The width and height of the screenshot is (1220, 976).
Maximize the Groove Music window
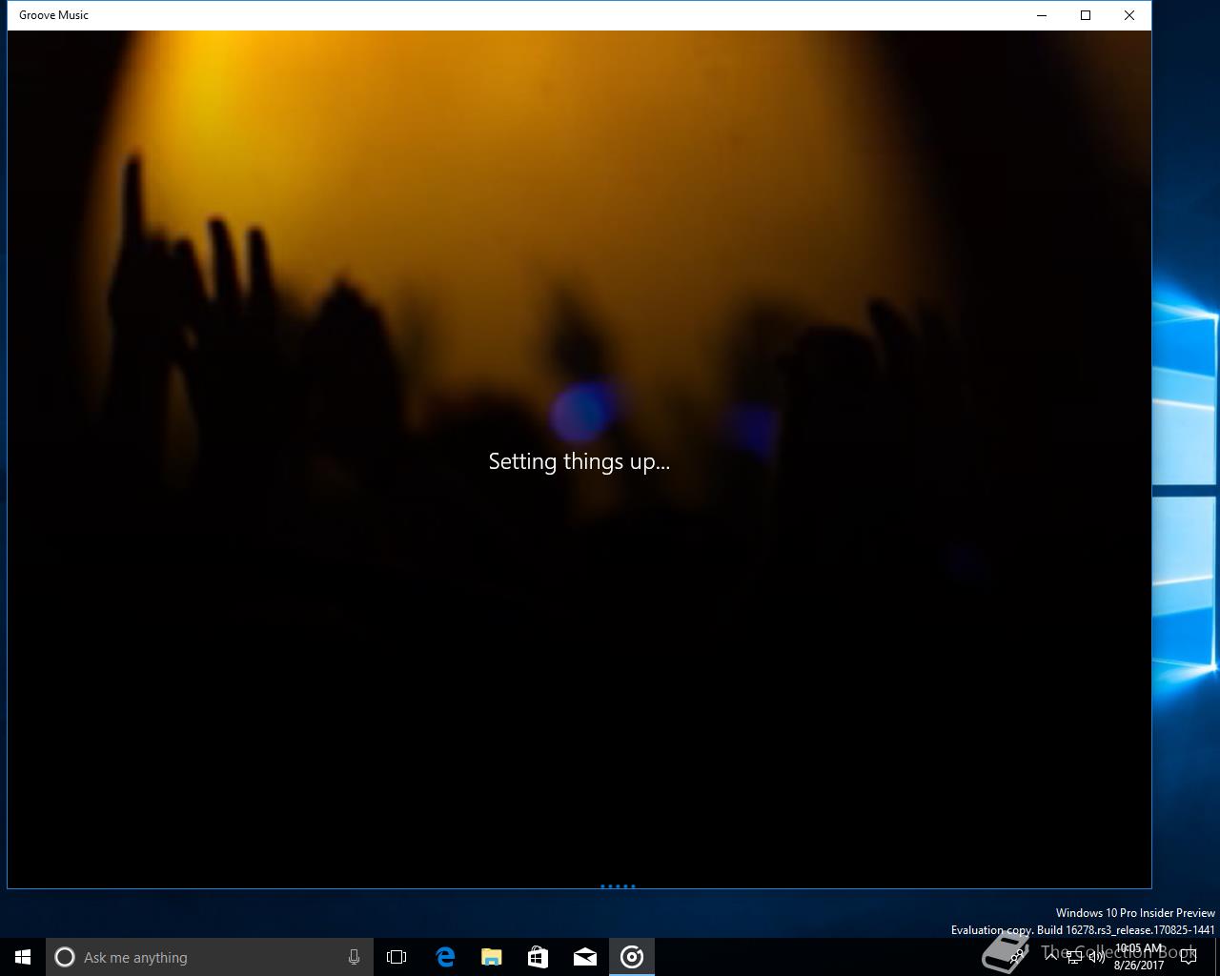pyautogui.click(x=1086, y=15)
